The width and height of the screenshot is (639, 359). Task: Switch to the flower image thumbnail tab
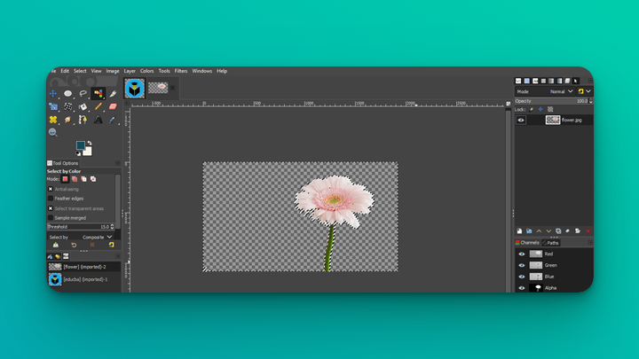coord(159,88)
